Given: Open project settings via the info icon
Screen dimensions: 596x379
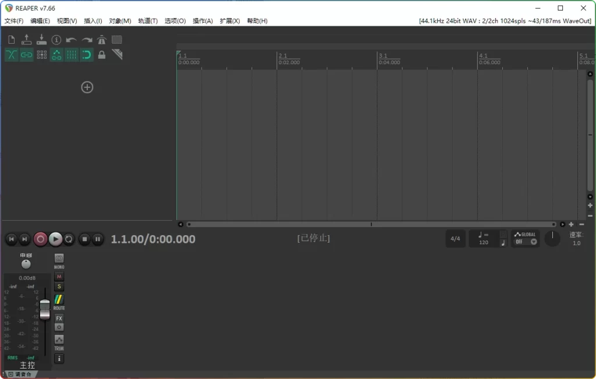Looking at the screenshot, I should (x=56, y=39).
